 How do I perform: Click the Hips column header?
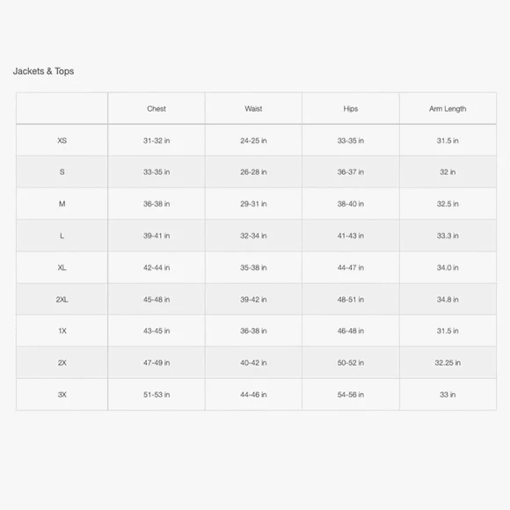coord(351,109)
